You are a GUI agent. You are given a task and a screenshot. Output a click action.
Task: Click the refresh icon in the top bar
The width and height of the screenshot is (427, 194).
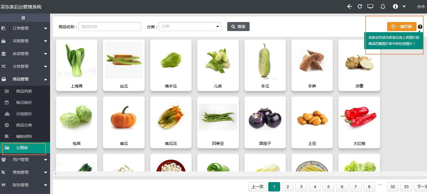[360, 6]
